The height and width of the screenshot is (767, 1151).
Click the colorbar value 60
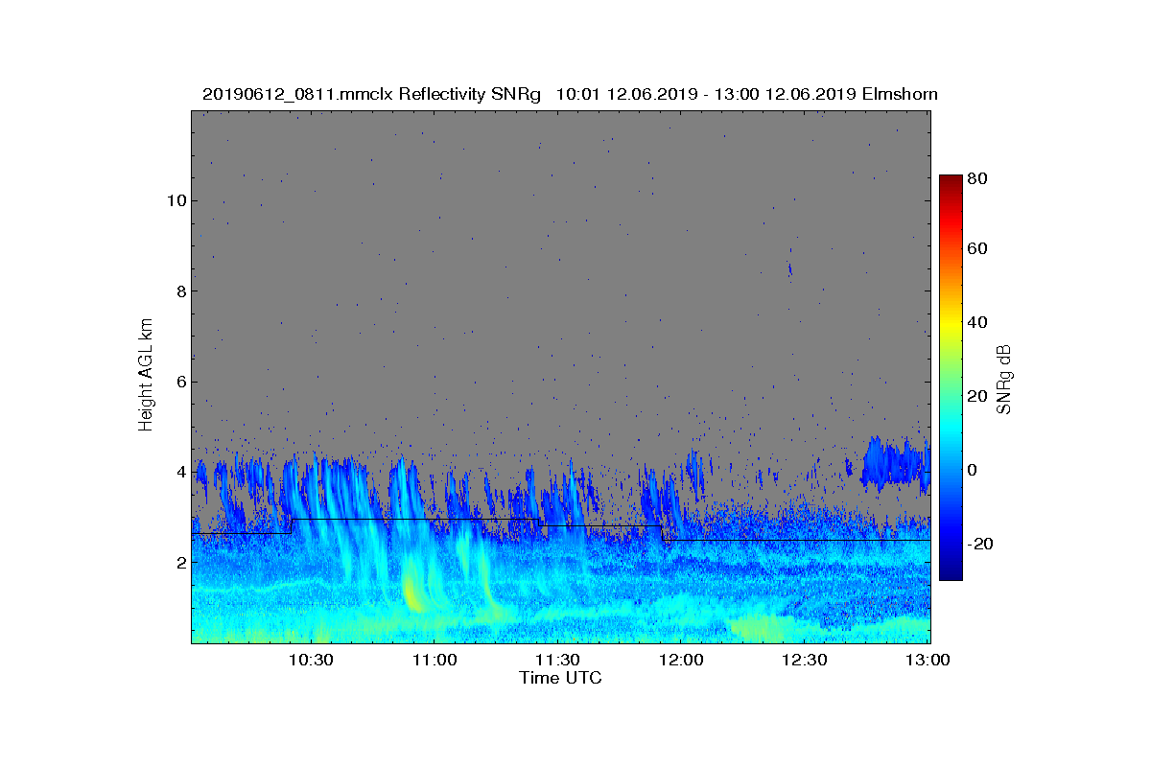977,249
